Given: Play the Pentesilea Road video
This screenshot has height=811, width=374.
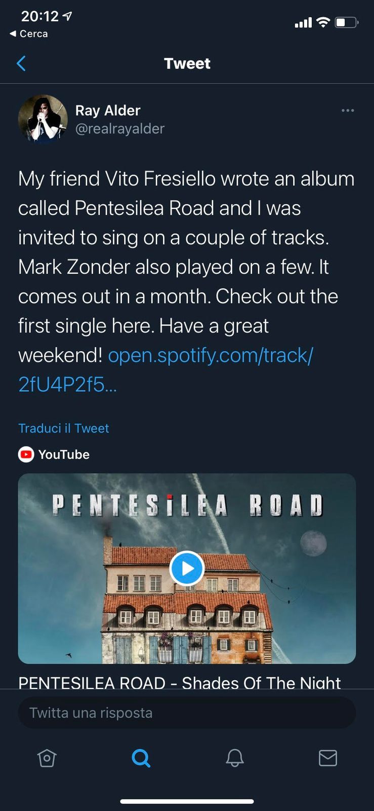Looking at the screenshot, I should (x=187, y=568).
